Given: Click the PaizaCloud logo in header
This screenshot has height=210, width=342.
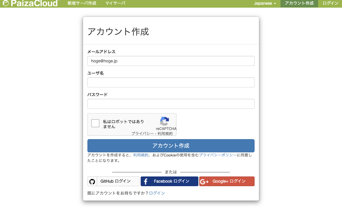Looking at the screenshot, I should [31, 3].
